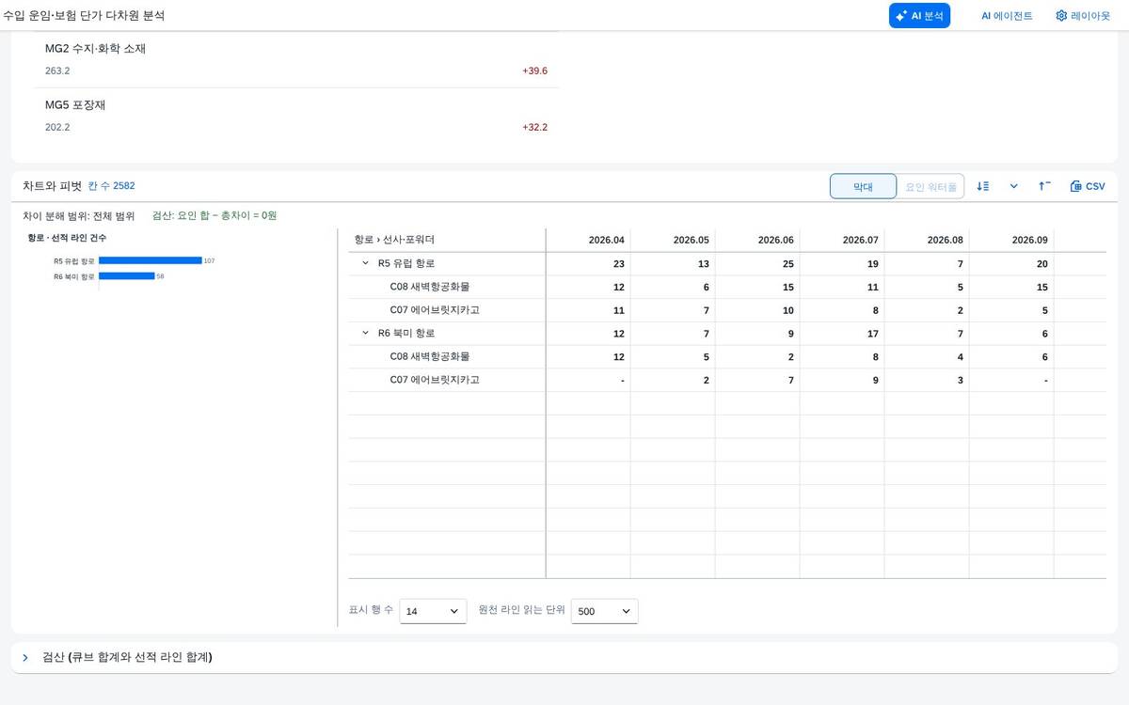Click the 263.2 value under MG2
Screen dimensions: 1129x705
click(x=57, y=71)
